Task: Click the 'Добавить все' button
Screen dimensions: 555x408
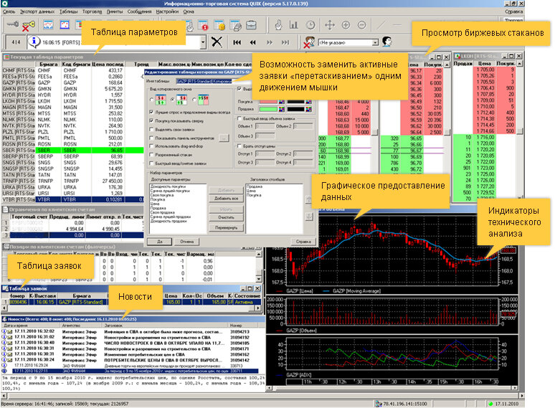Action: (x=226, y=199)
